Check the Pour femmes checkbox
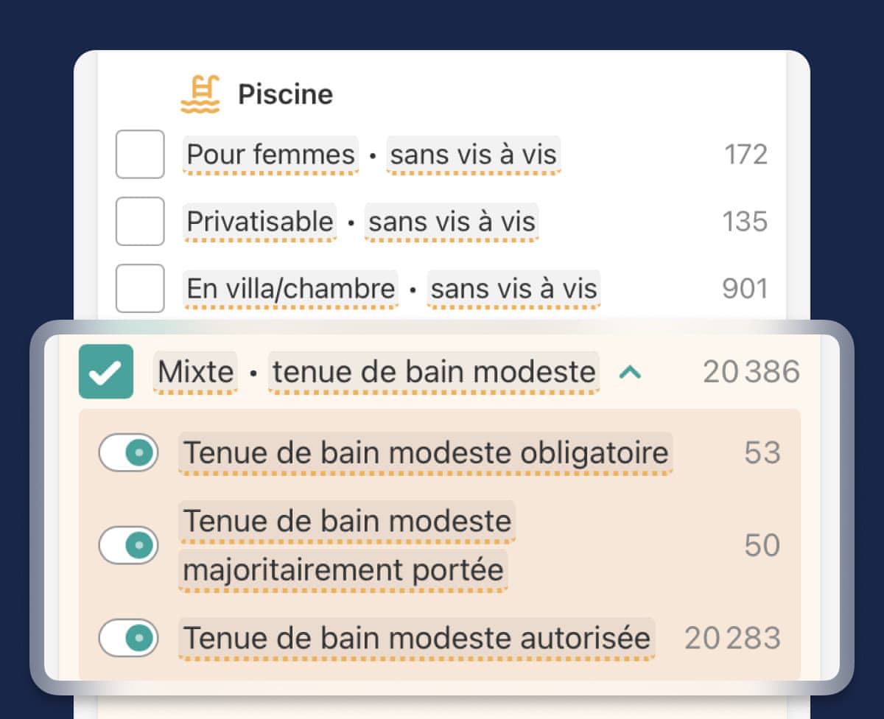This screenshot has width=884, height=719. (x=140, y=155)
